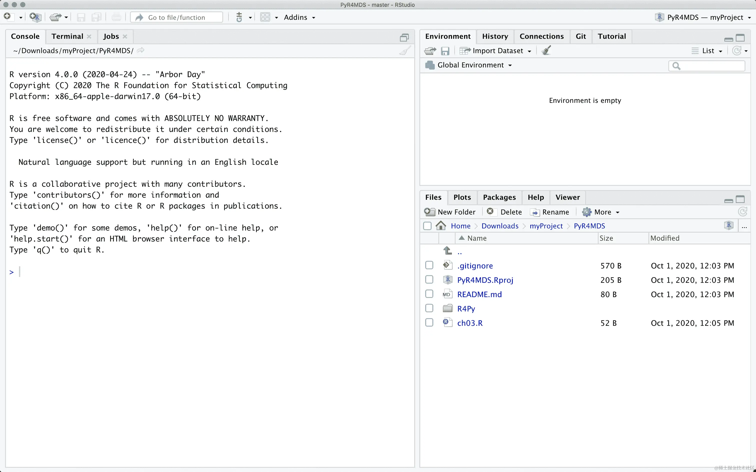Tick the .gitignore file checkbox

pyautogui.click(x=429, y=265)
